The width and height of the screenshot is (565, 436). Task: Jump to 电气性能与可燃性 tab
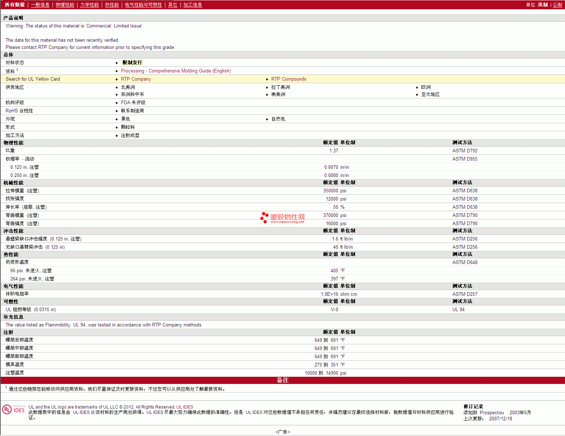coord(143,5)
